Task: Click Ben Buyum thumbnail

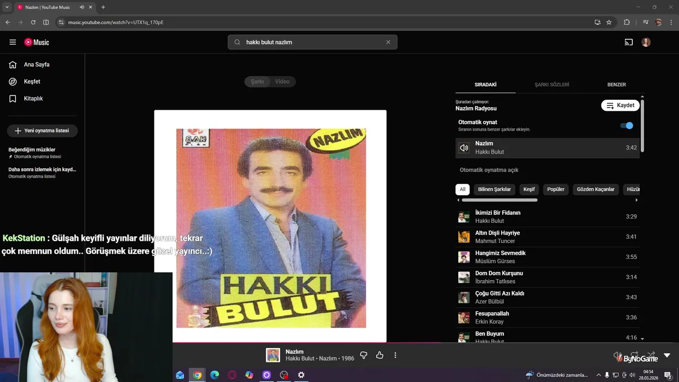Action: coord(464,337)
